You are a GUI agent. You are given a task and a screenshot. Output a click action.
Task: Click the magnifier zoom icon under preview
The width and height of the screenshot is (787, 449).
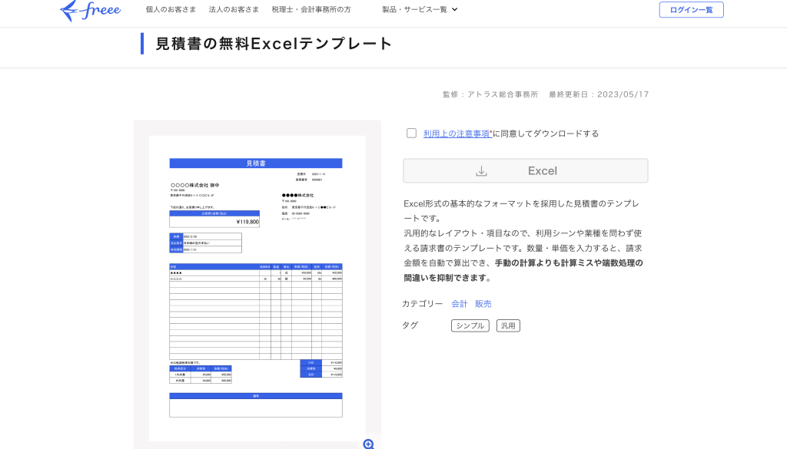(368, 444)
